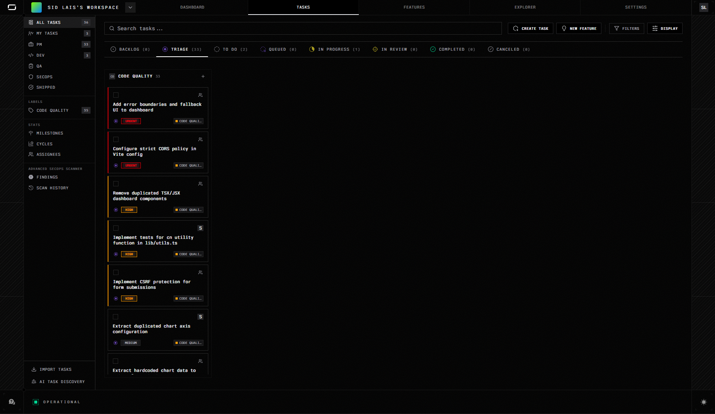Click the assignee icon on Add error boundaries card

[x=200, y=95]
